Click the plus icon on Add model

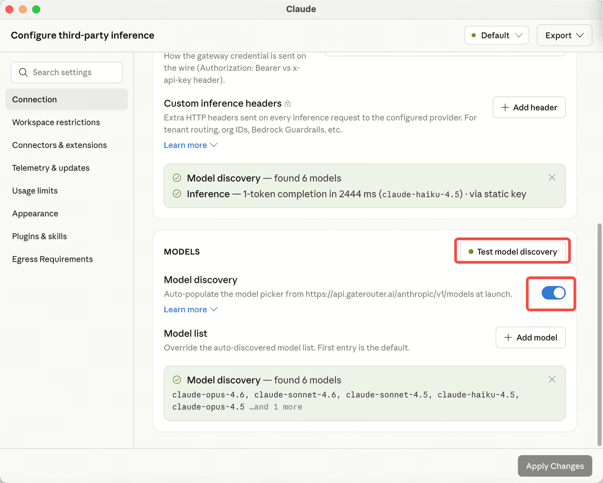coord(508,338)
